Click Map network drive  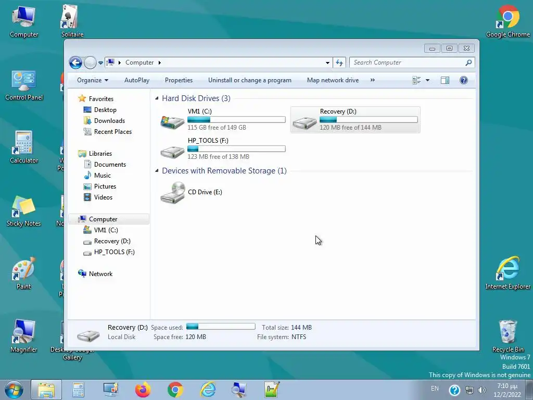coord(333,80)
